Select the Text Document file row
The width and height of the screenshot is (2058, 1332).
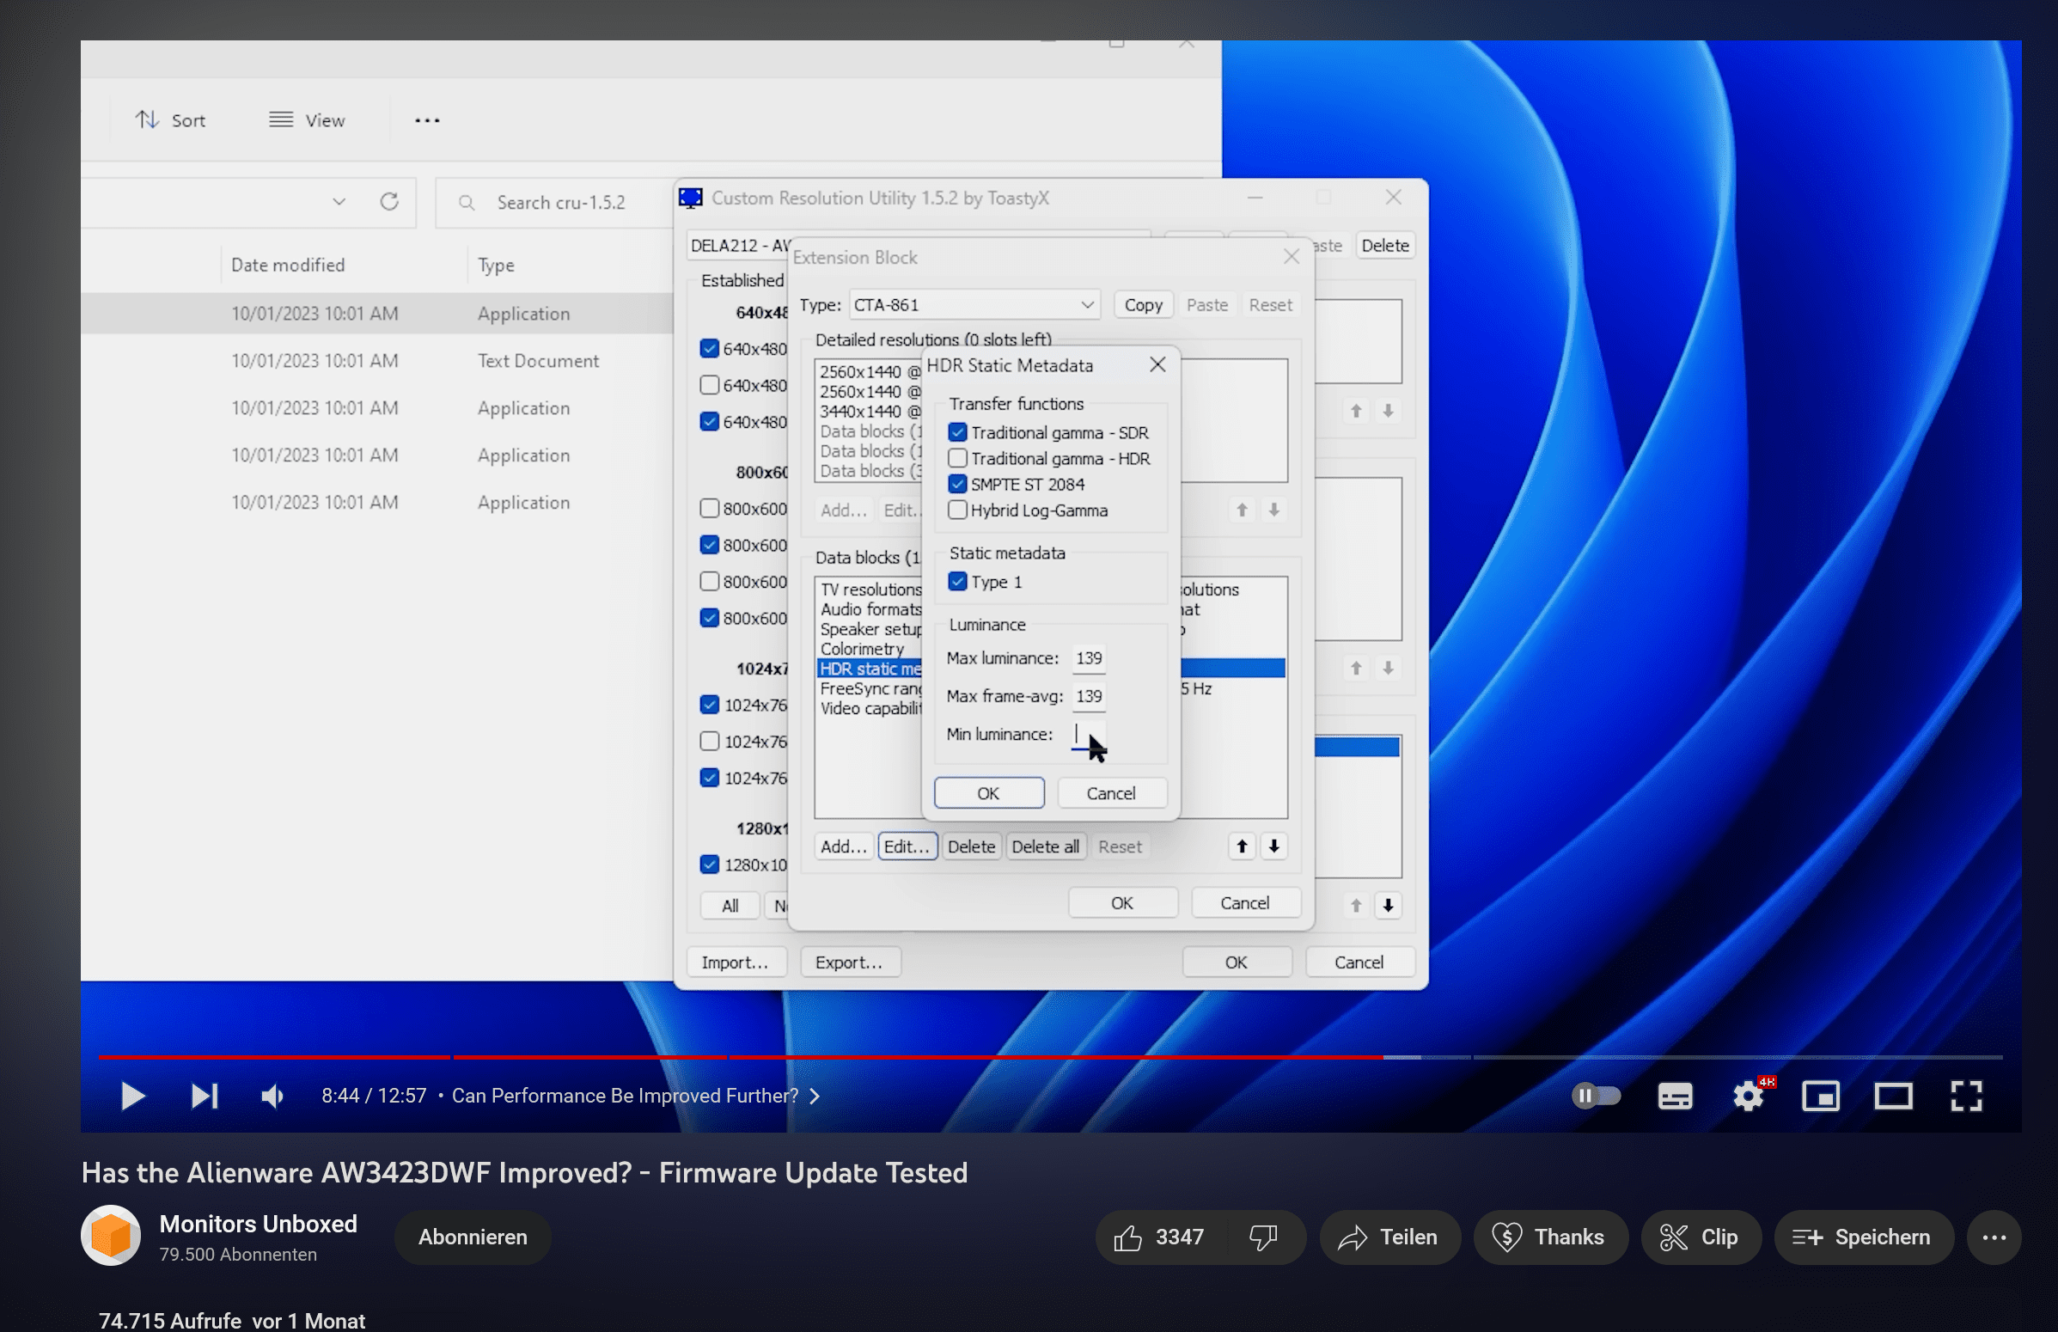point(377,361)
